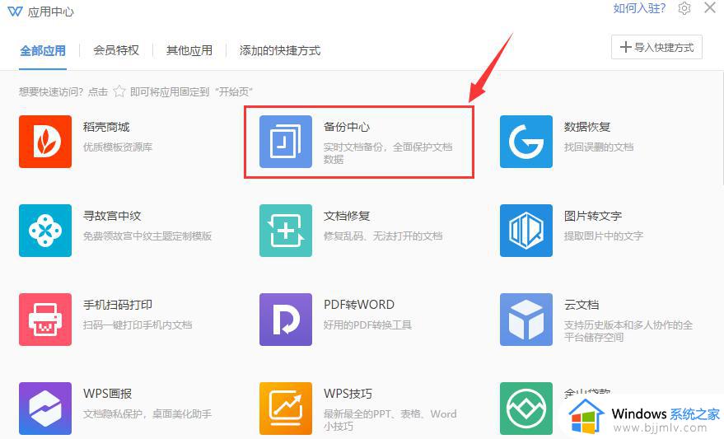Click the 图片转文字 title text
Viewport: 724px width, 439px height.
click(593, 216)
